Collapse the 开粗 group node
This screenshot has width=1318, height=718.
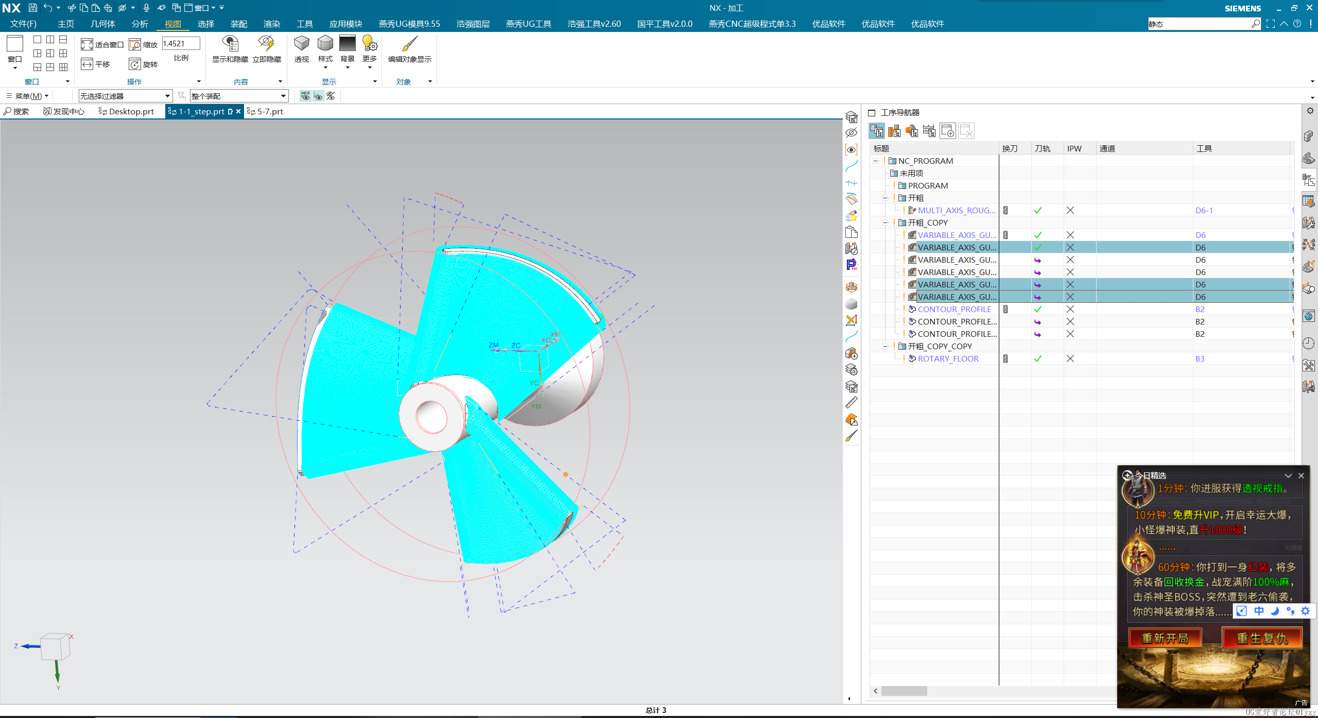(885, 198)
